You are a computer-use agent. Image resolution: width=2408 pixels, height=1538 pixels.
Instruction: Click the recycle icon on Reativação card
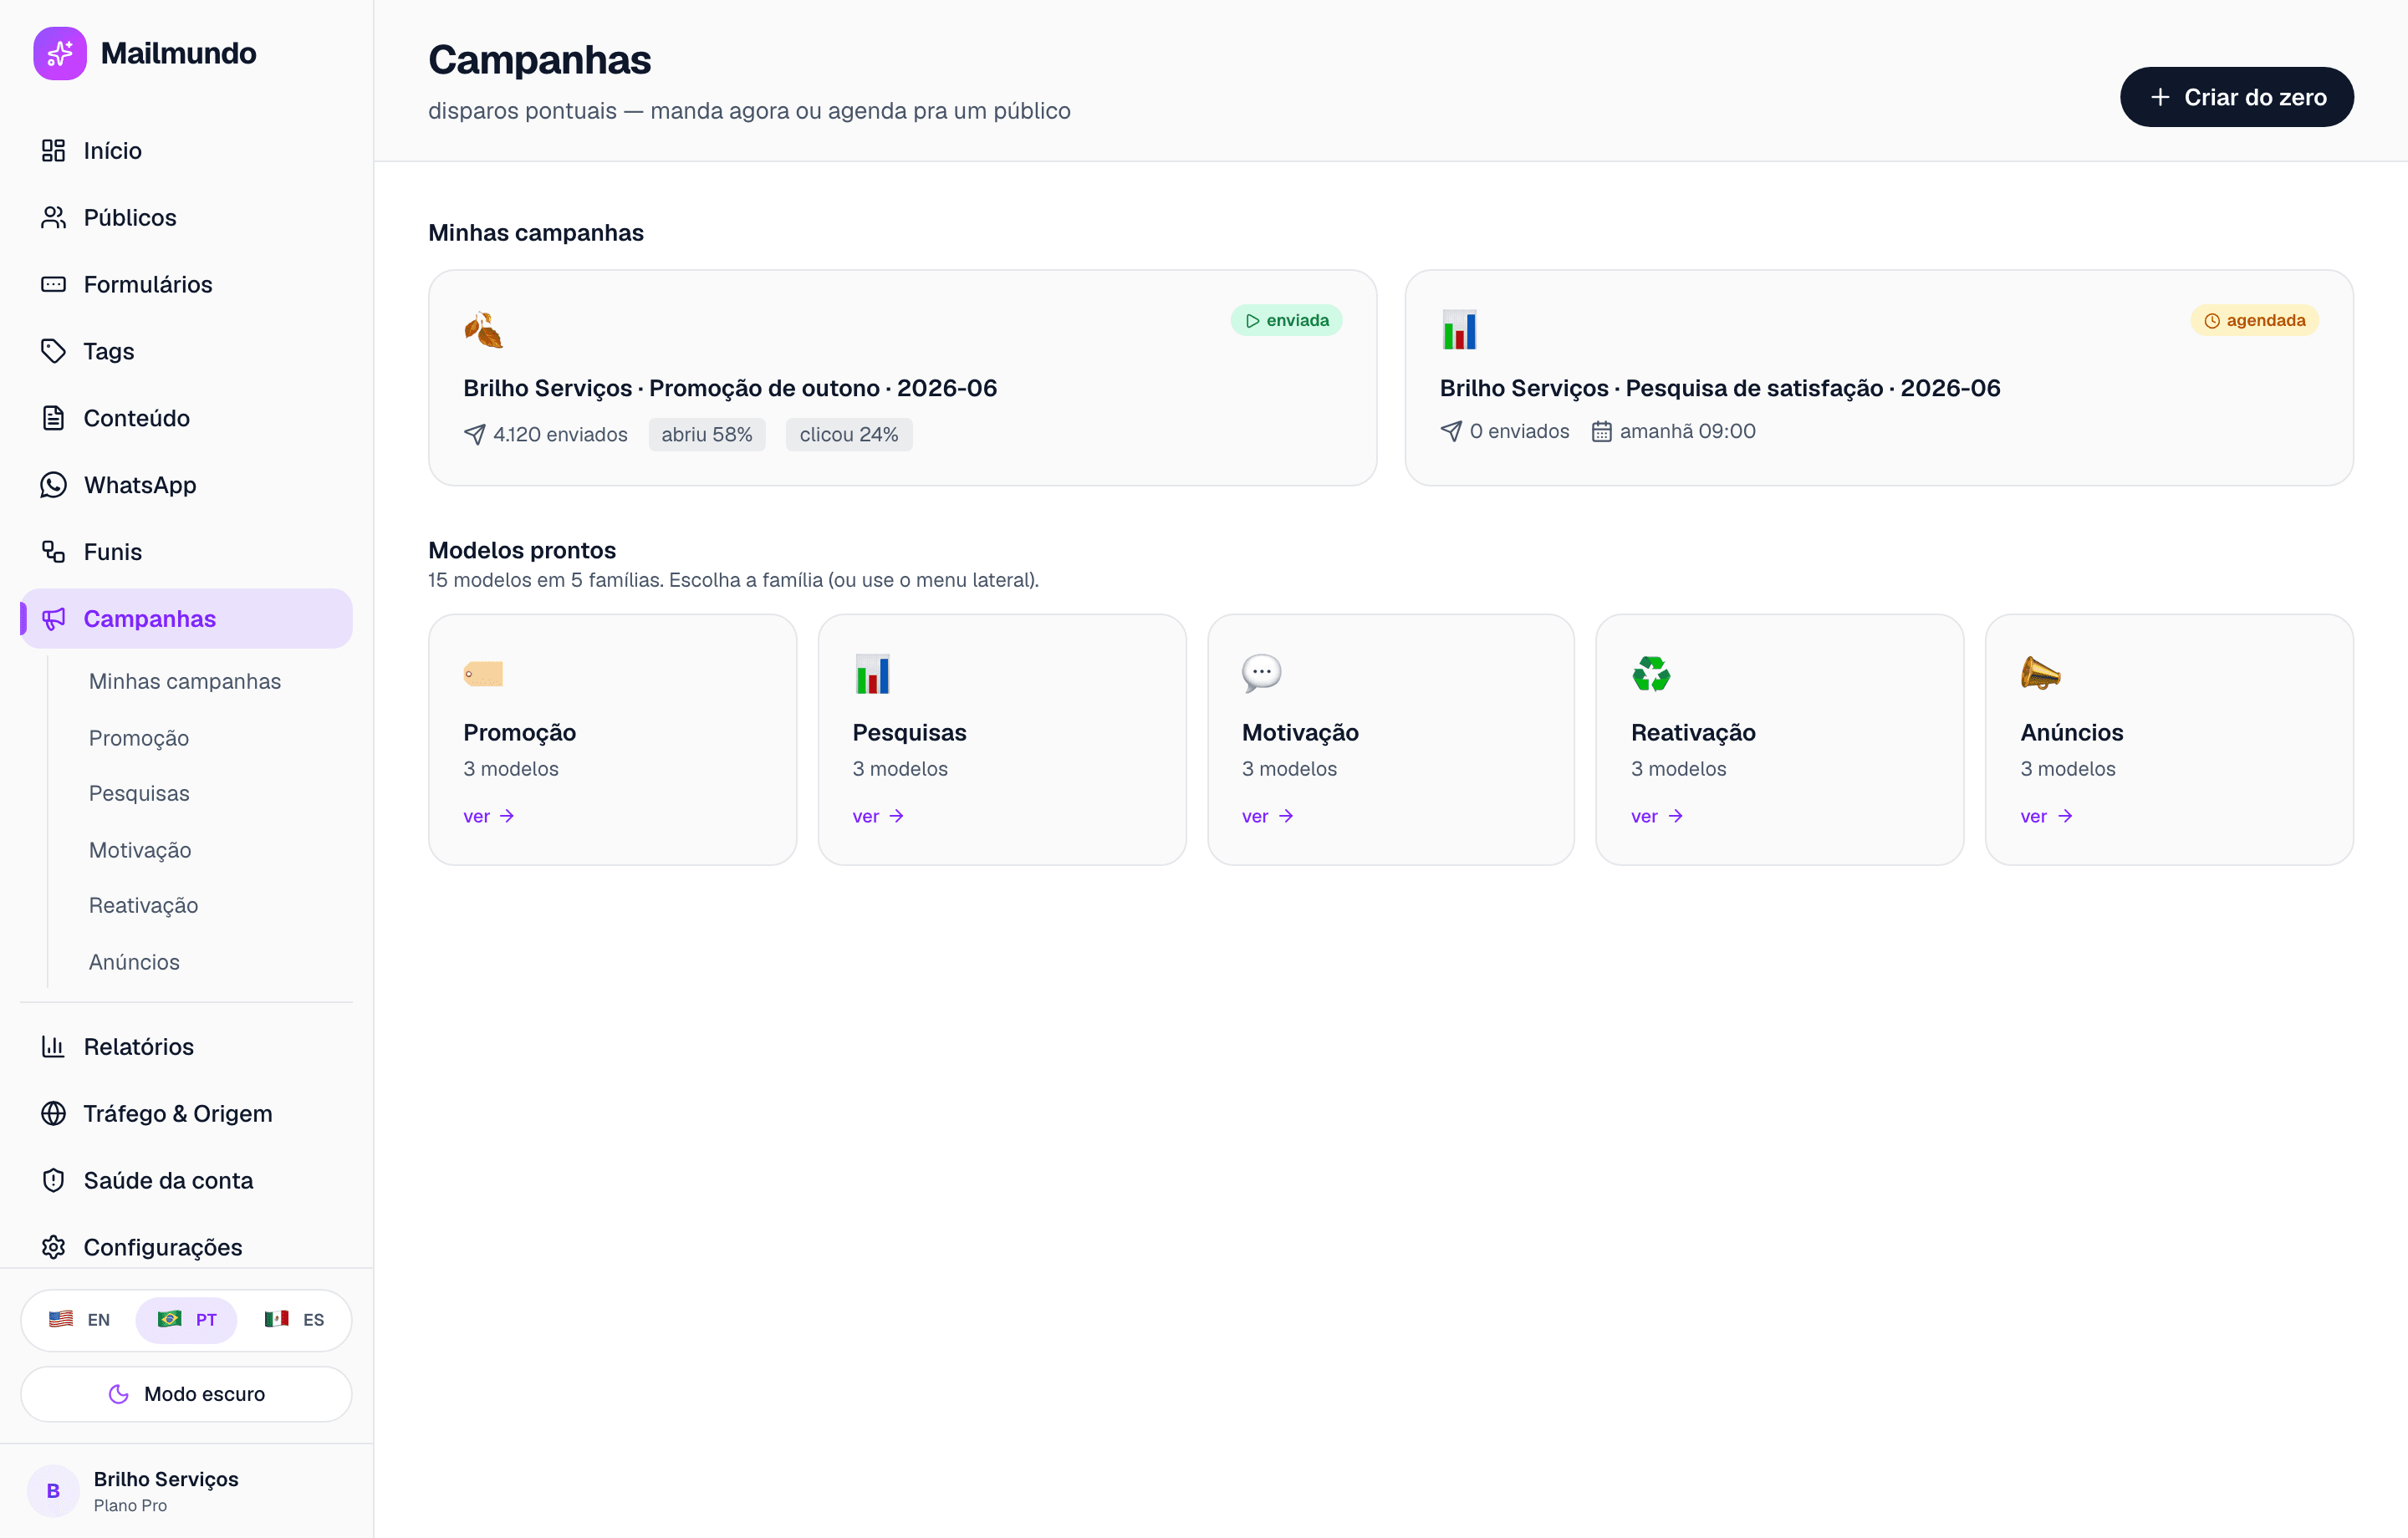coord(1651,674)
